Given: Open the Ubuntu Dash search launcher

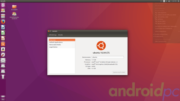Looking at the screenshot, I should (x=3, y=5).
